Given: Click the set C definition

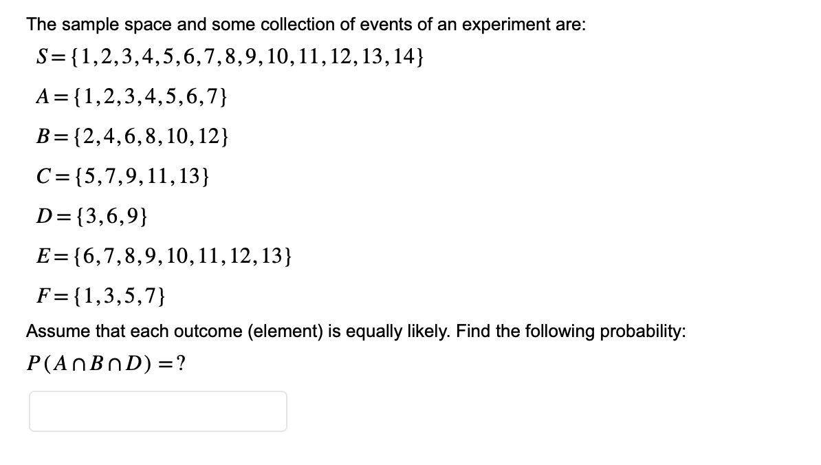Looking at the screenshot, I should [x=124, y=177].
